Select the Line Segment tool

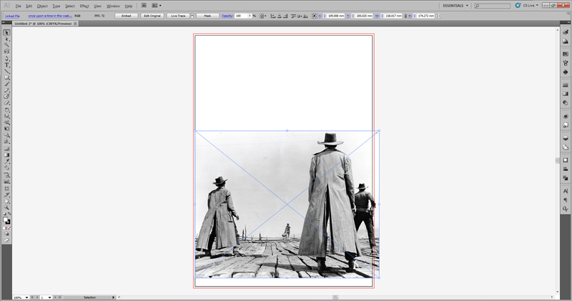6,71
